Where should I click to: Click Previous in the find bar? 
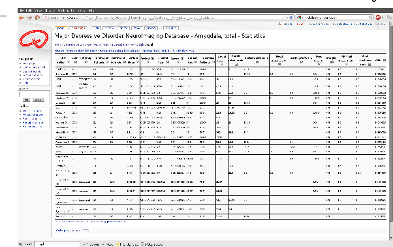(91, 244)
